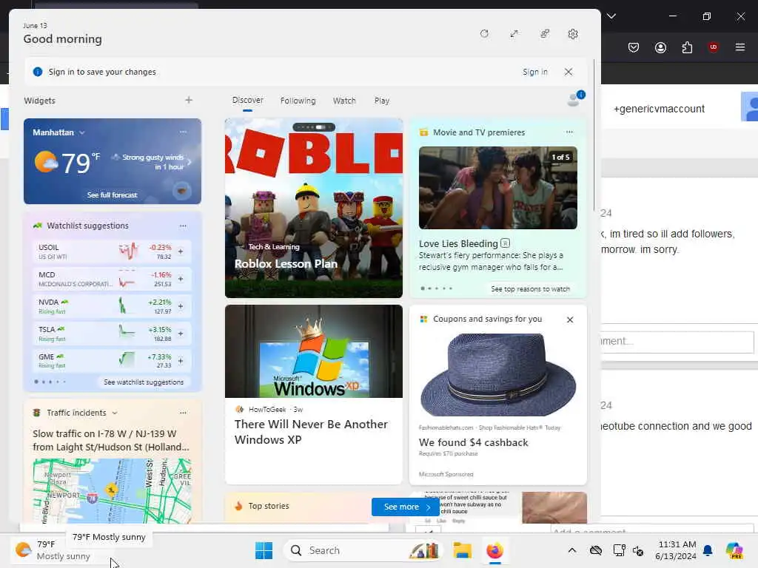Click See more button for Top stories
This screenshot has height=568, width=758.
405,507
